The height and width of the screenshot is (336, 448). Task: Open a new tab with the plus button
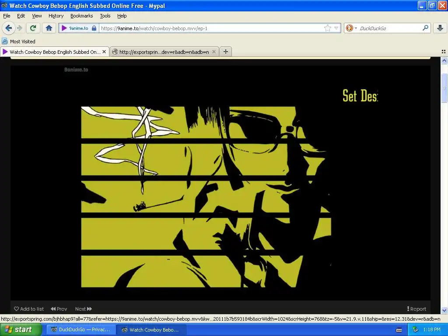pos(226,52)
